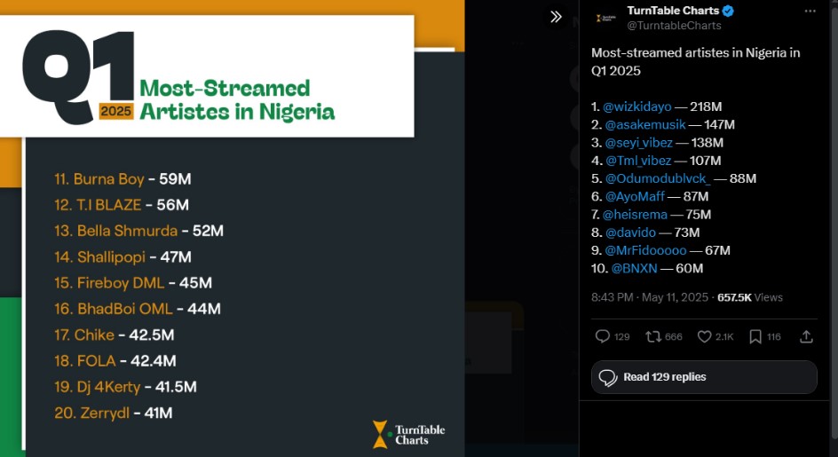
Task: Open the @heisrema mention link
Action: [635, 215]
